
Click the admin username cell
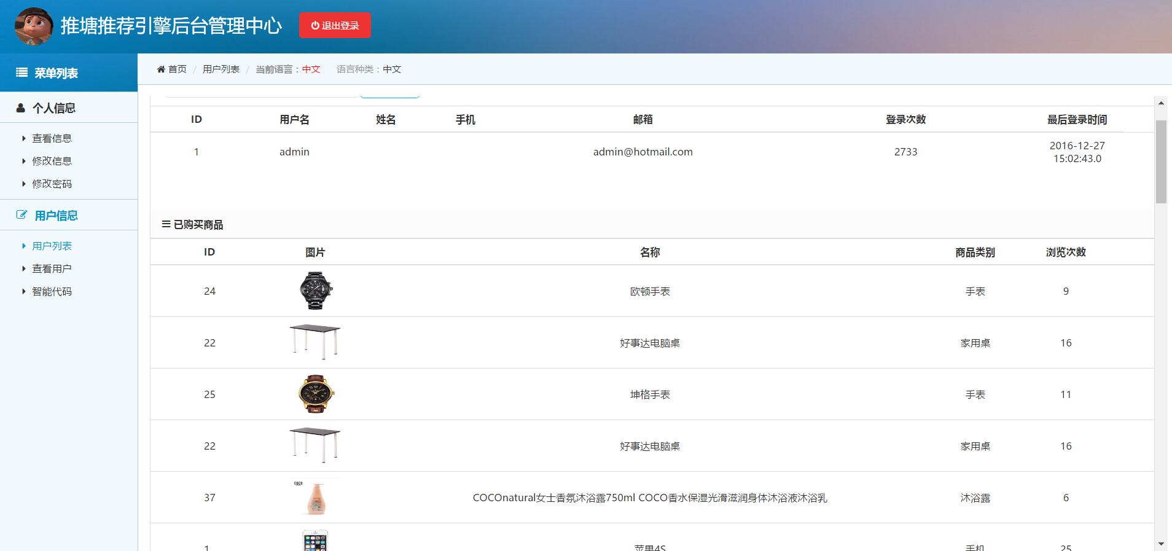(294, 152)
